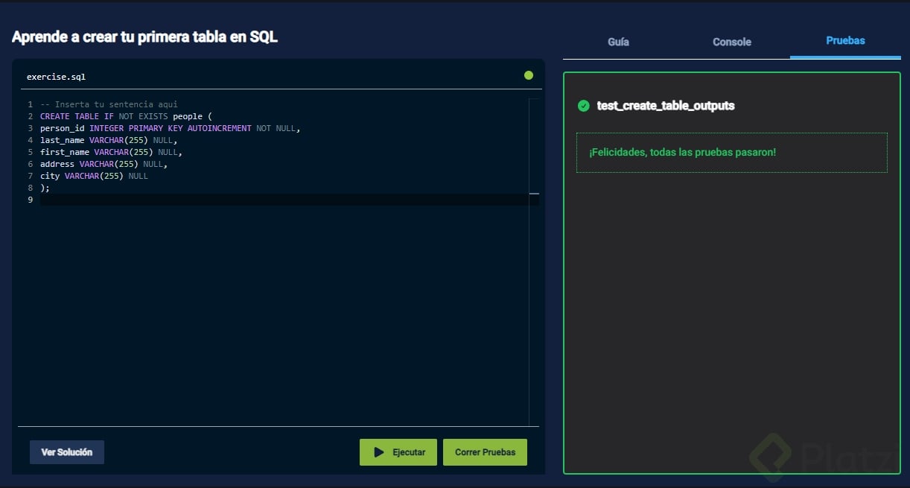Click the last_name VARCHAR(255) line
The width and height of the screenshot is (910, 488).
coord(109,140)
